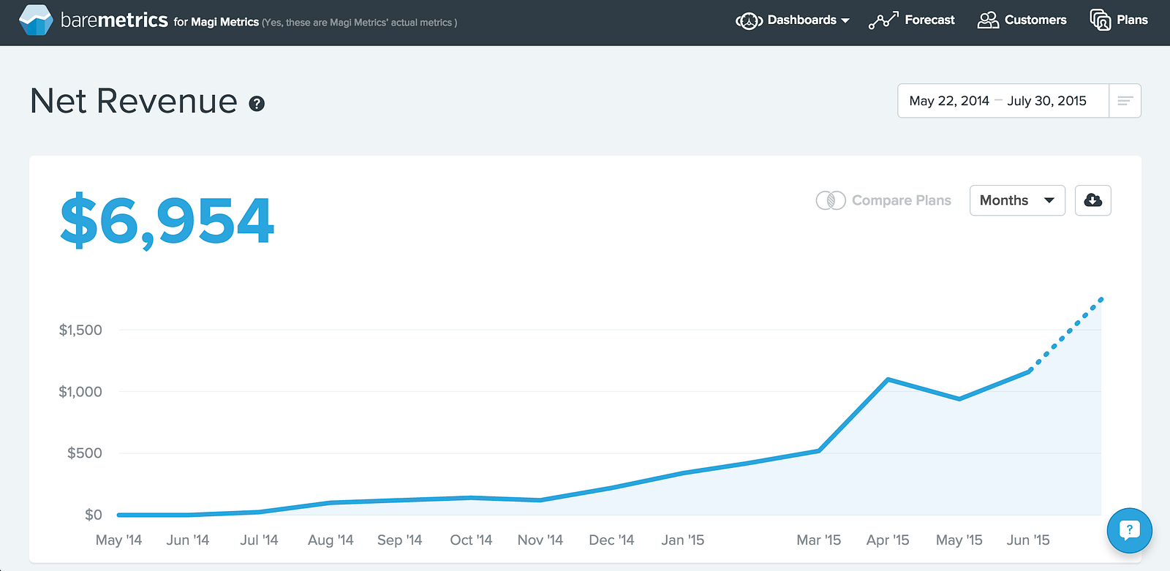Open the help chat bubble widget
The image size is (1170, 571).
pos(1129,530)
